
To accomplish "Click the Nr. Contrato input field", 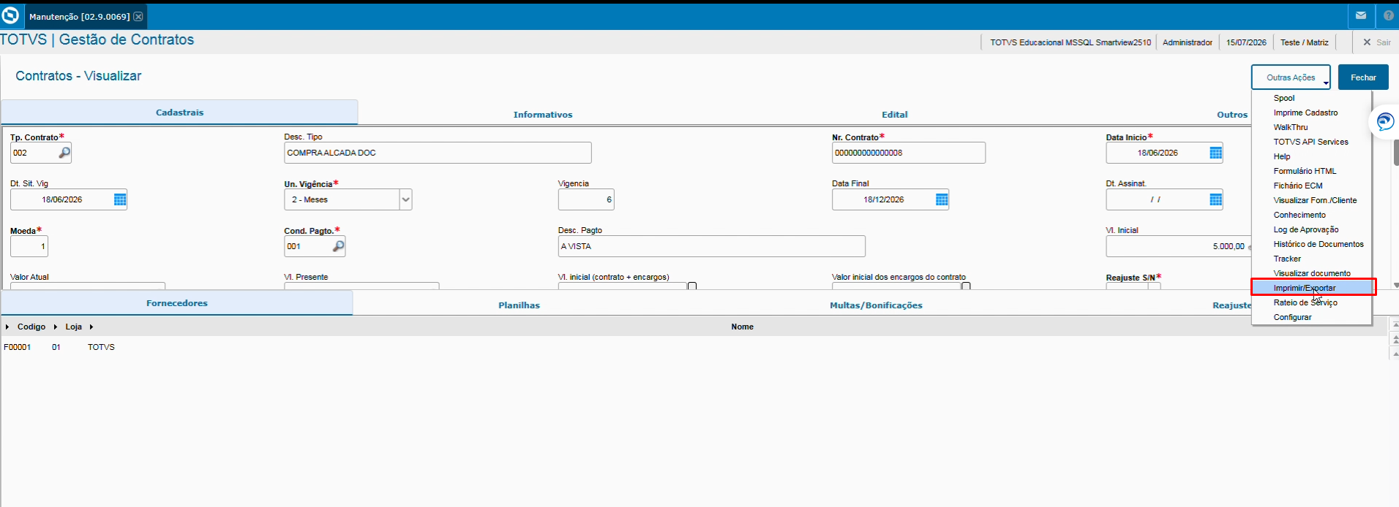I will [909, 153].
